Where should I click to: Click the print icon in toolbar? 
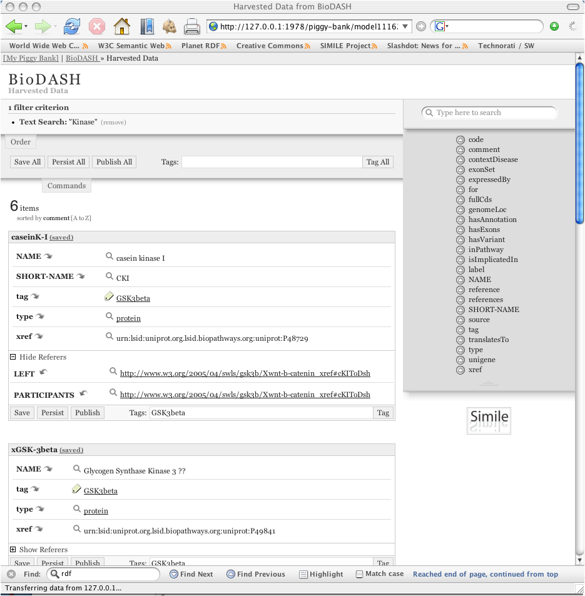coord(191,26)
